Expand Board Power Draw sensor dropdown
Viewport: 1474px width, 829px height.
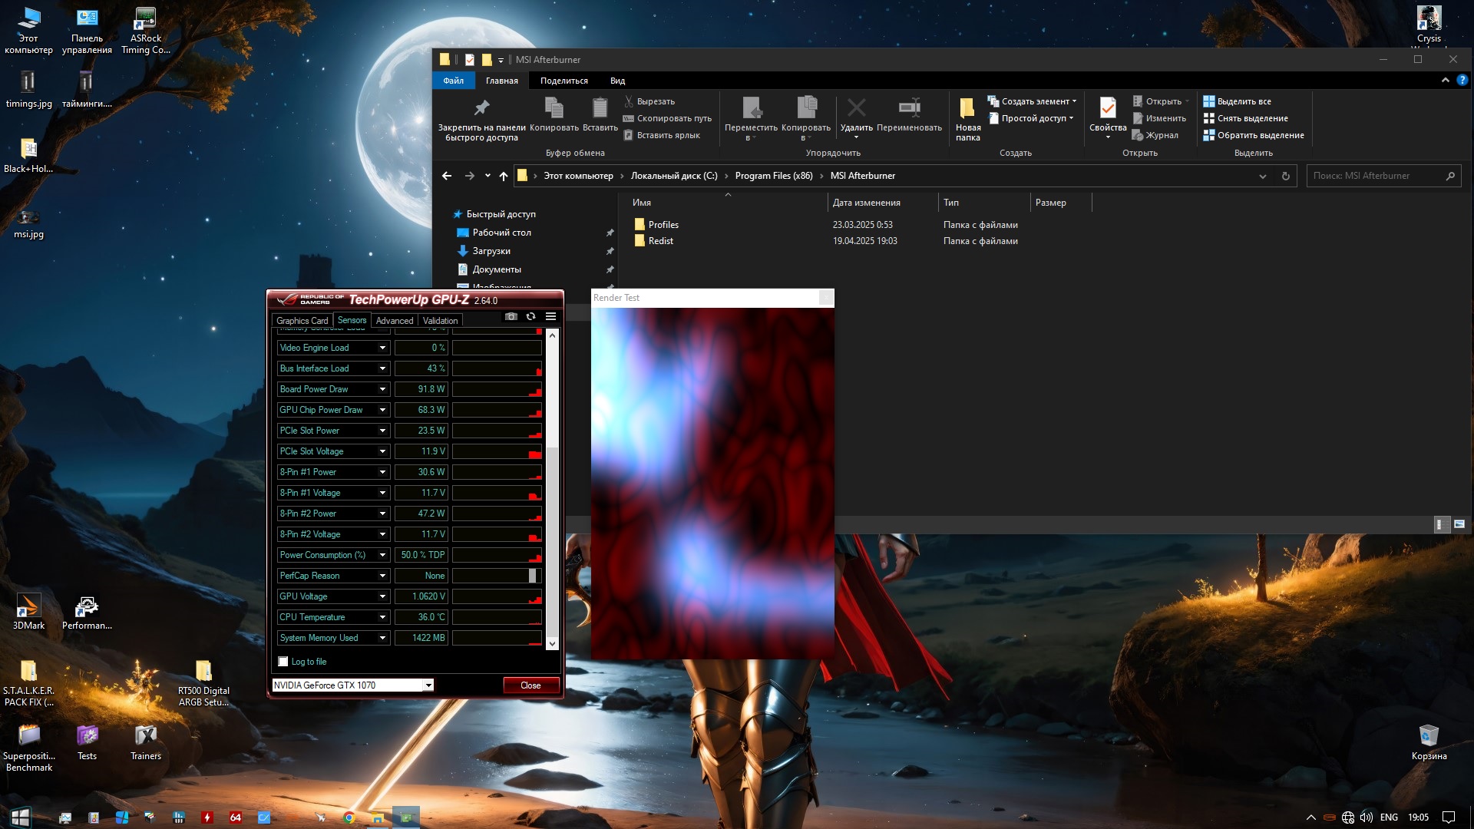click(382, 389)
